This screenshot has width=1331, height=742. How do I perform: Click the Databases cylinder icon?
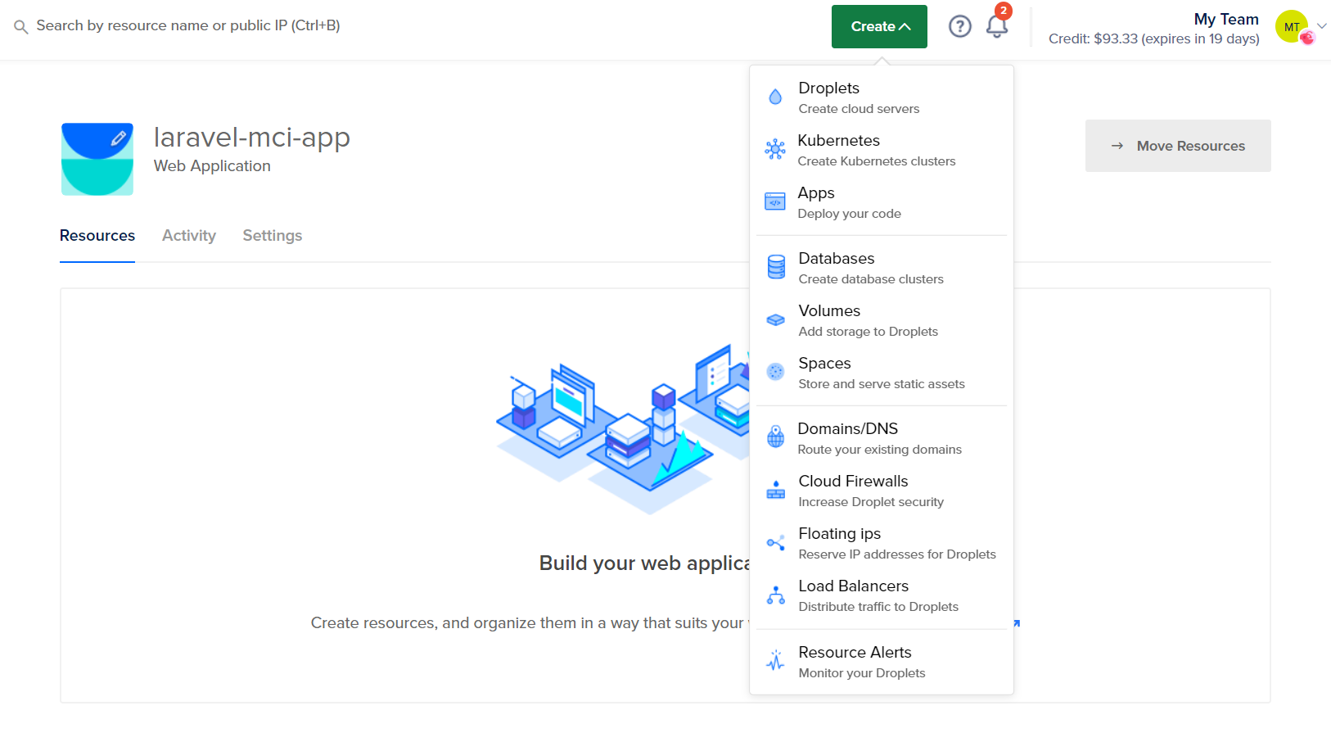(x=776, y=267)
